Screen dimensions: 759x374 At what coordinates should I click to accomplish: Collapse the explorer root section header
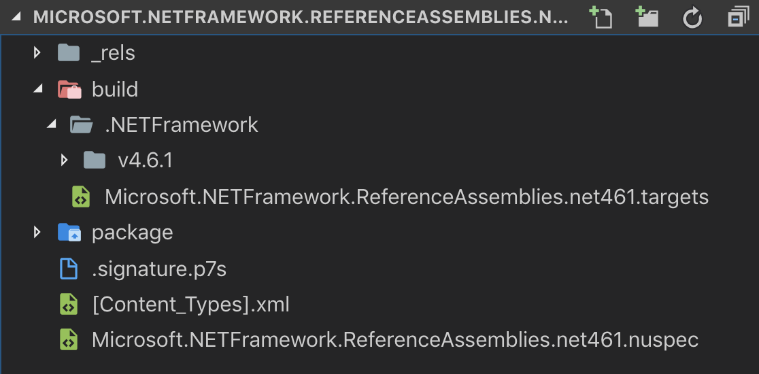pos(18,18)
